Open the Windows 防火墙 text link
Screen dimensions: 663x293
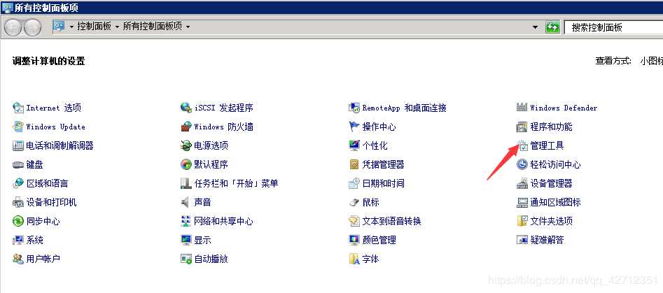[223, 127]
